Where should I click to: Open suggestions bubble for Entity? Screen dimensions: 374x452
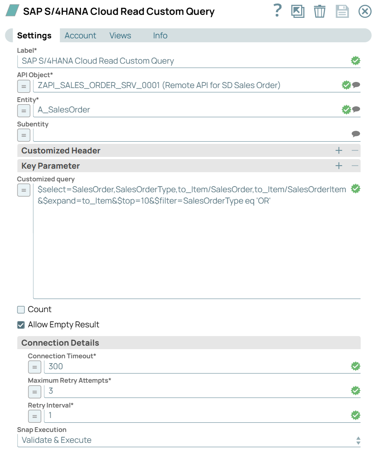[356, 109]
